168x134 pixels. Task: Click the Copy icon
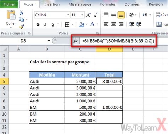(21, 19)
